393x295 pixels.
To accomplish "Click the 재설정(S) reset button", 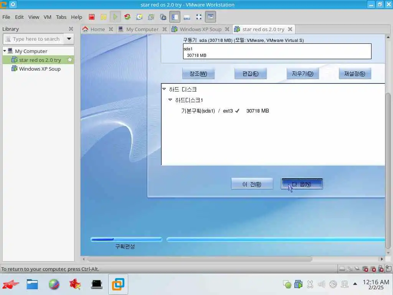I will (355, 73).
